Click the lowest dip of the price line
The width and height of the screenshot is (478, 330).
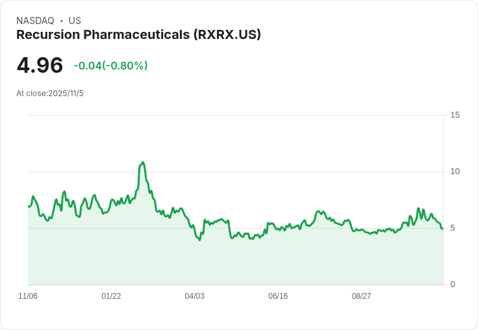point(199,240)
